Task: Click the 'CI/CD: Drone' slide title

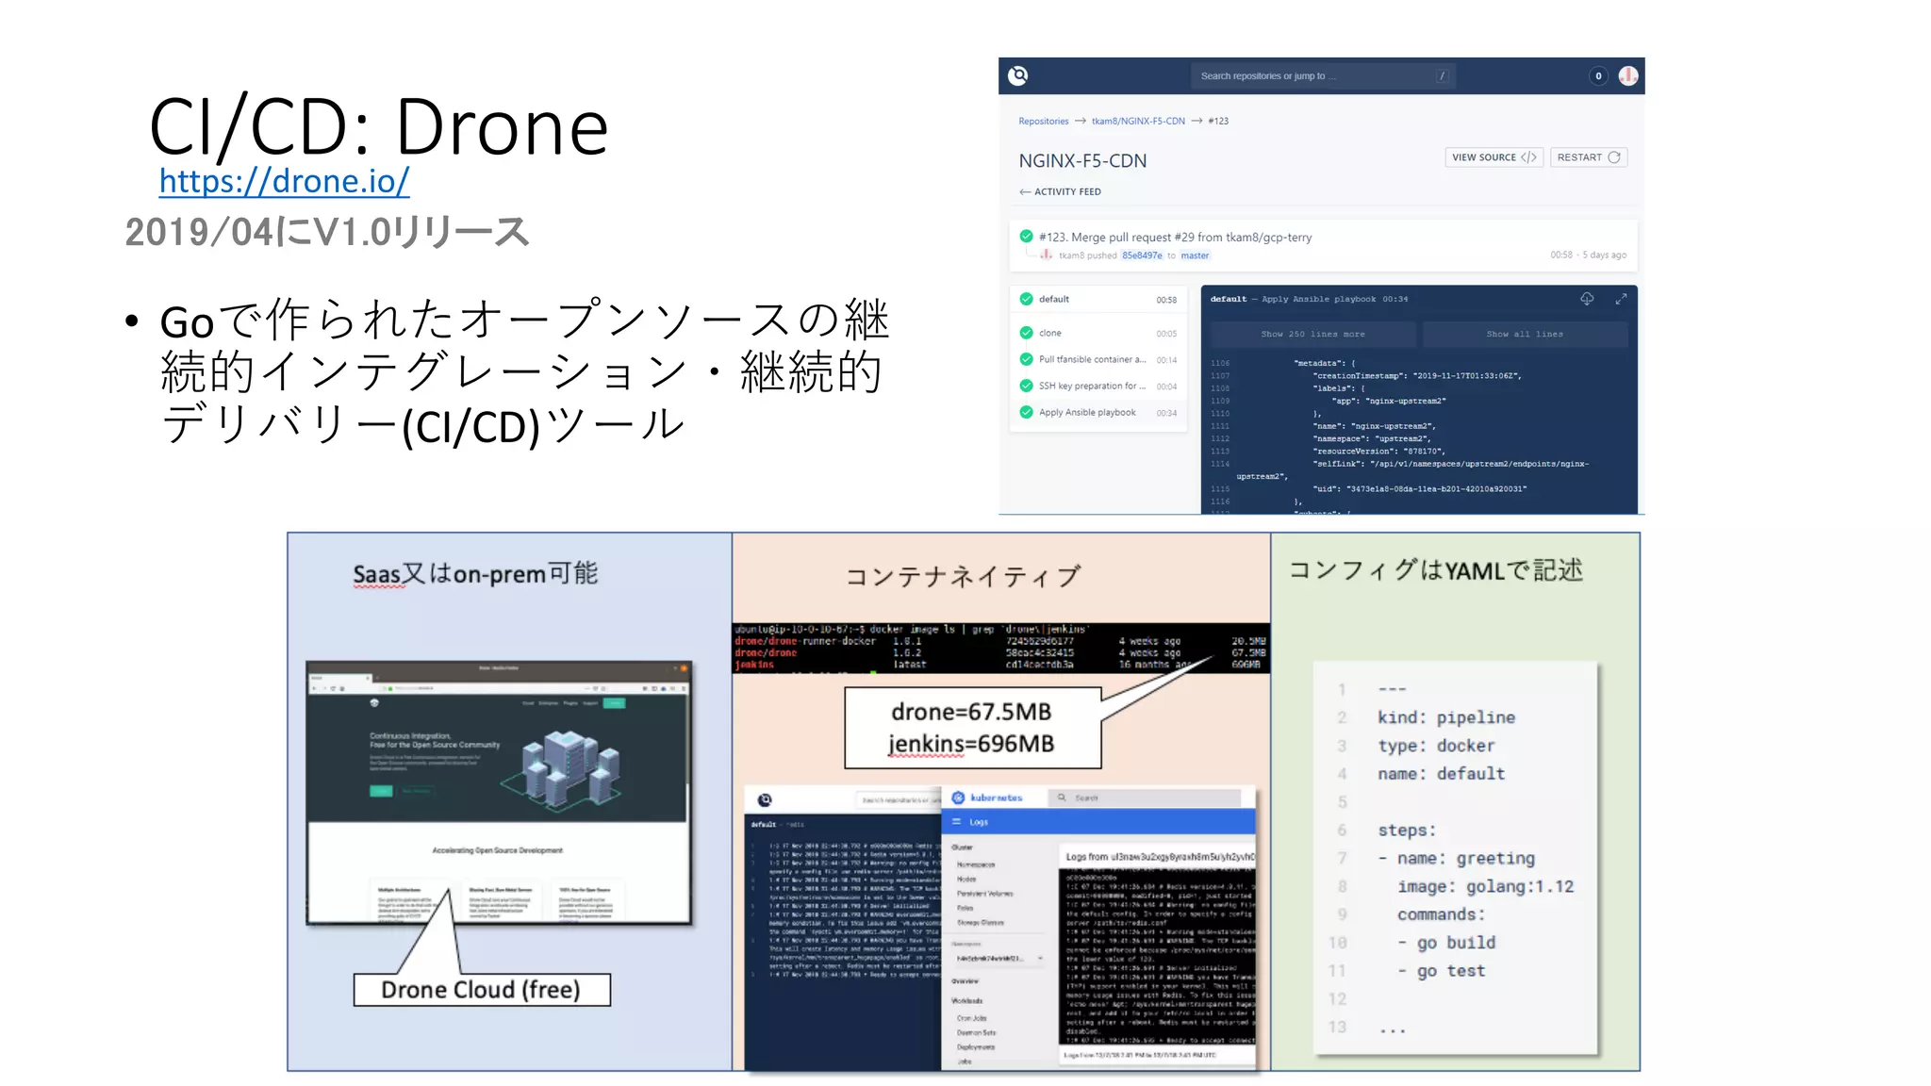Action: coord(379,127)
